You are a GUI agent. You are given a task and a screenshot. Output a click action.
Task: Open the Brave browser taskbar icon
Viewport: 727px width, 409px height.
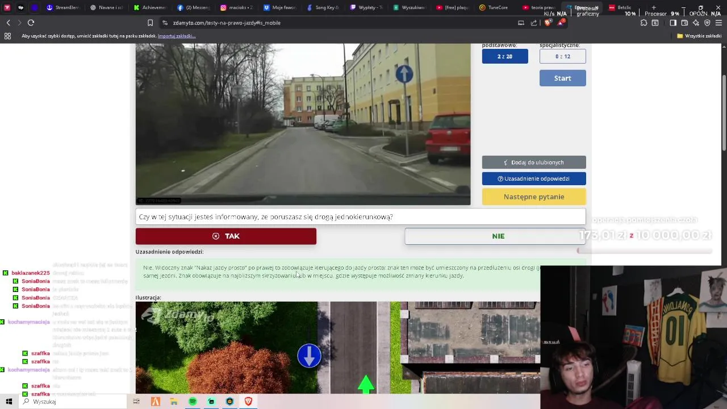(248, 402)
